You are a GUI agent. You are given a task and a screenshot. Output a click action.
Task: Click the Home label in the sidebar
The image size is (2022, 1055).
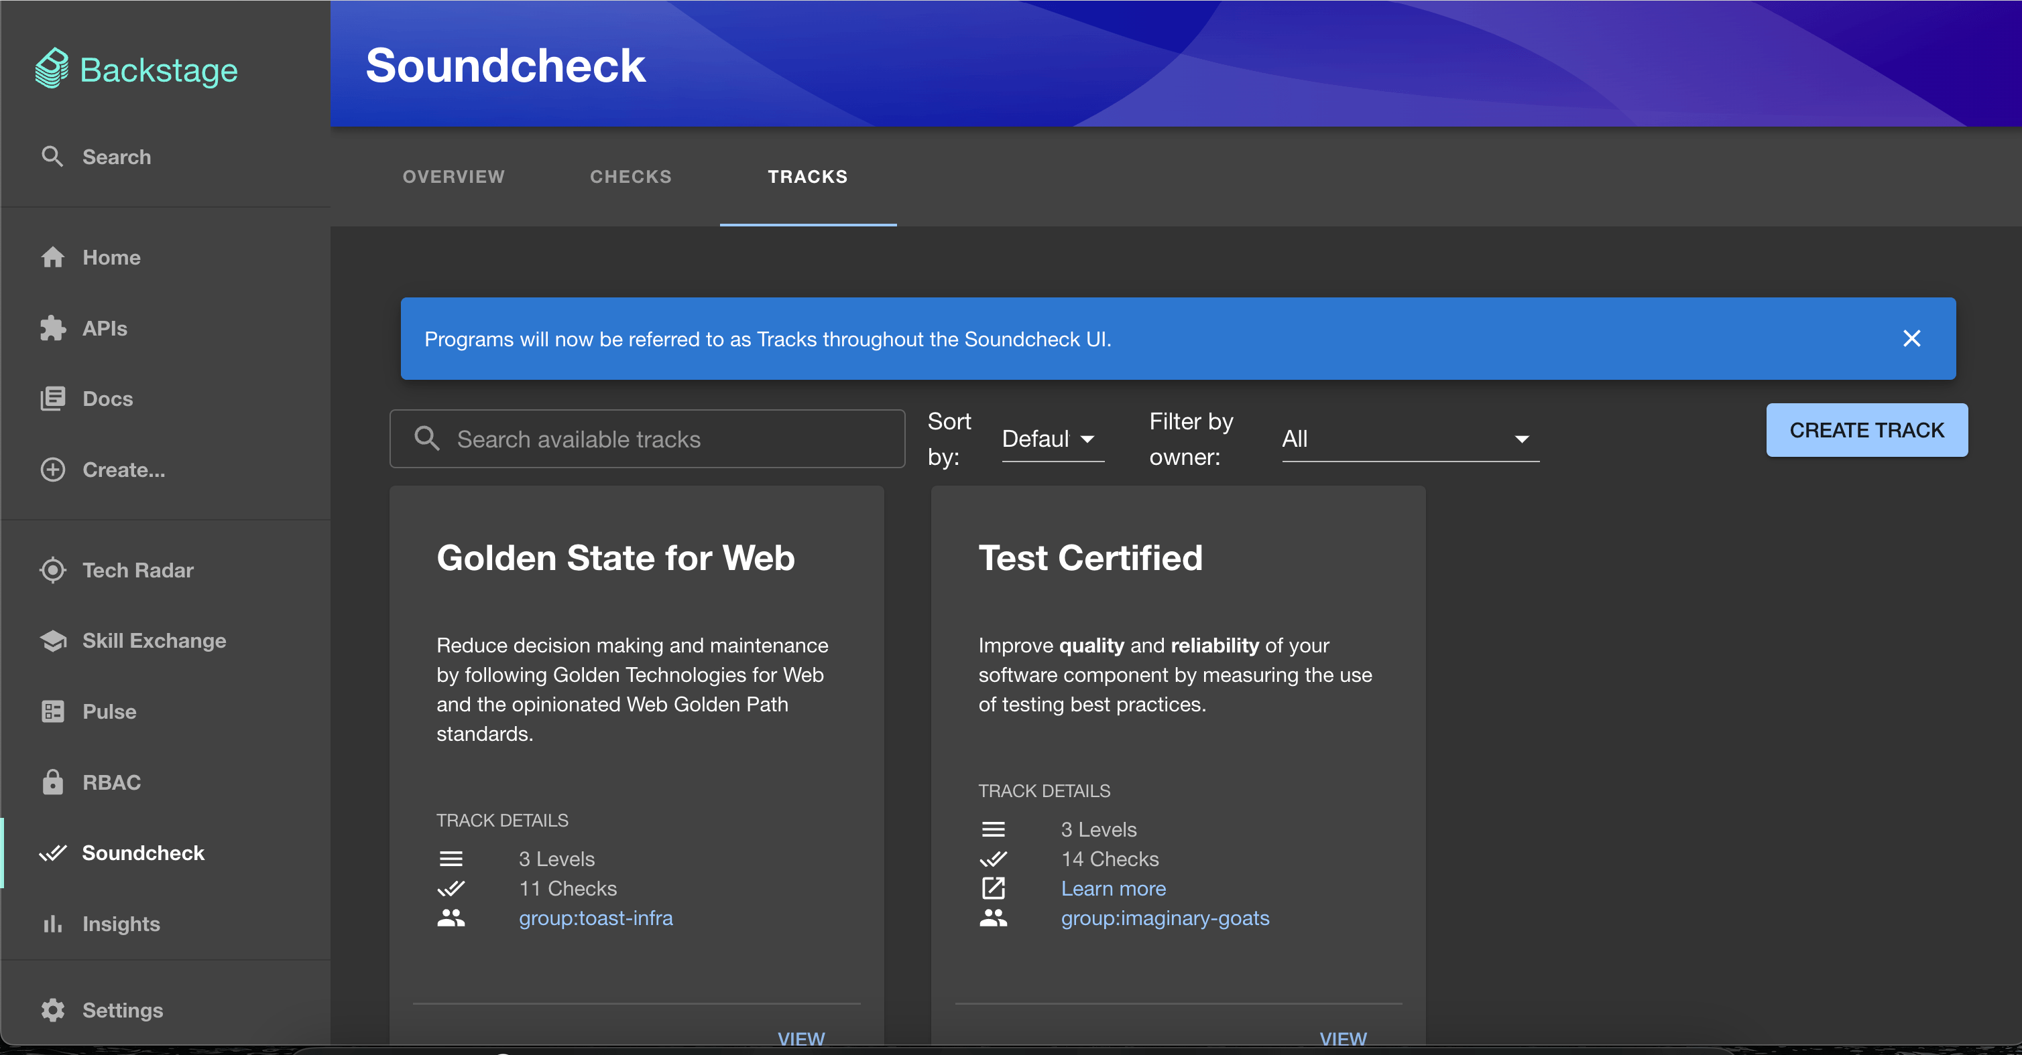111,257
